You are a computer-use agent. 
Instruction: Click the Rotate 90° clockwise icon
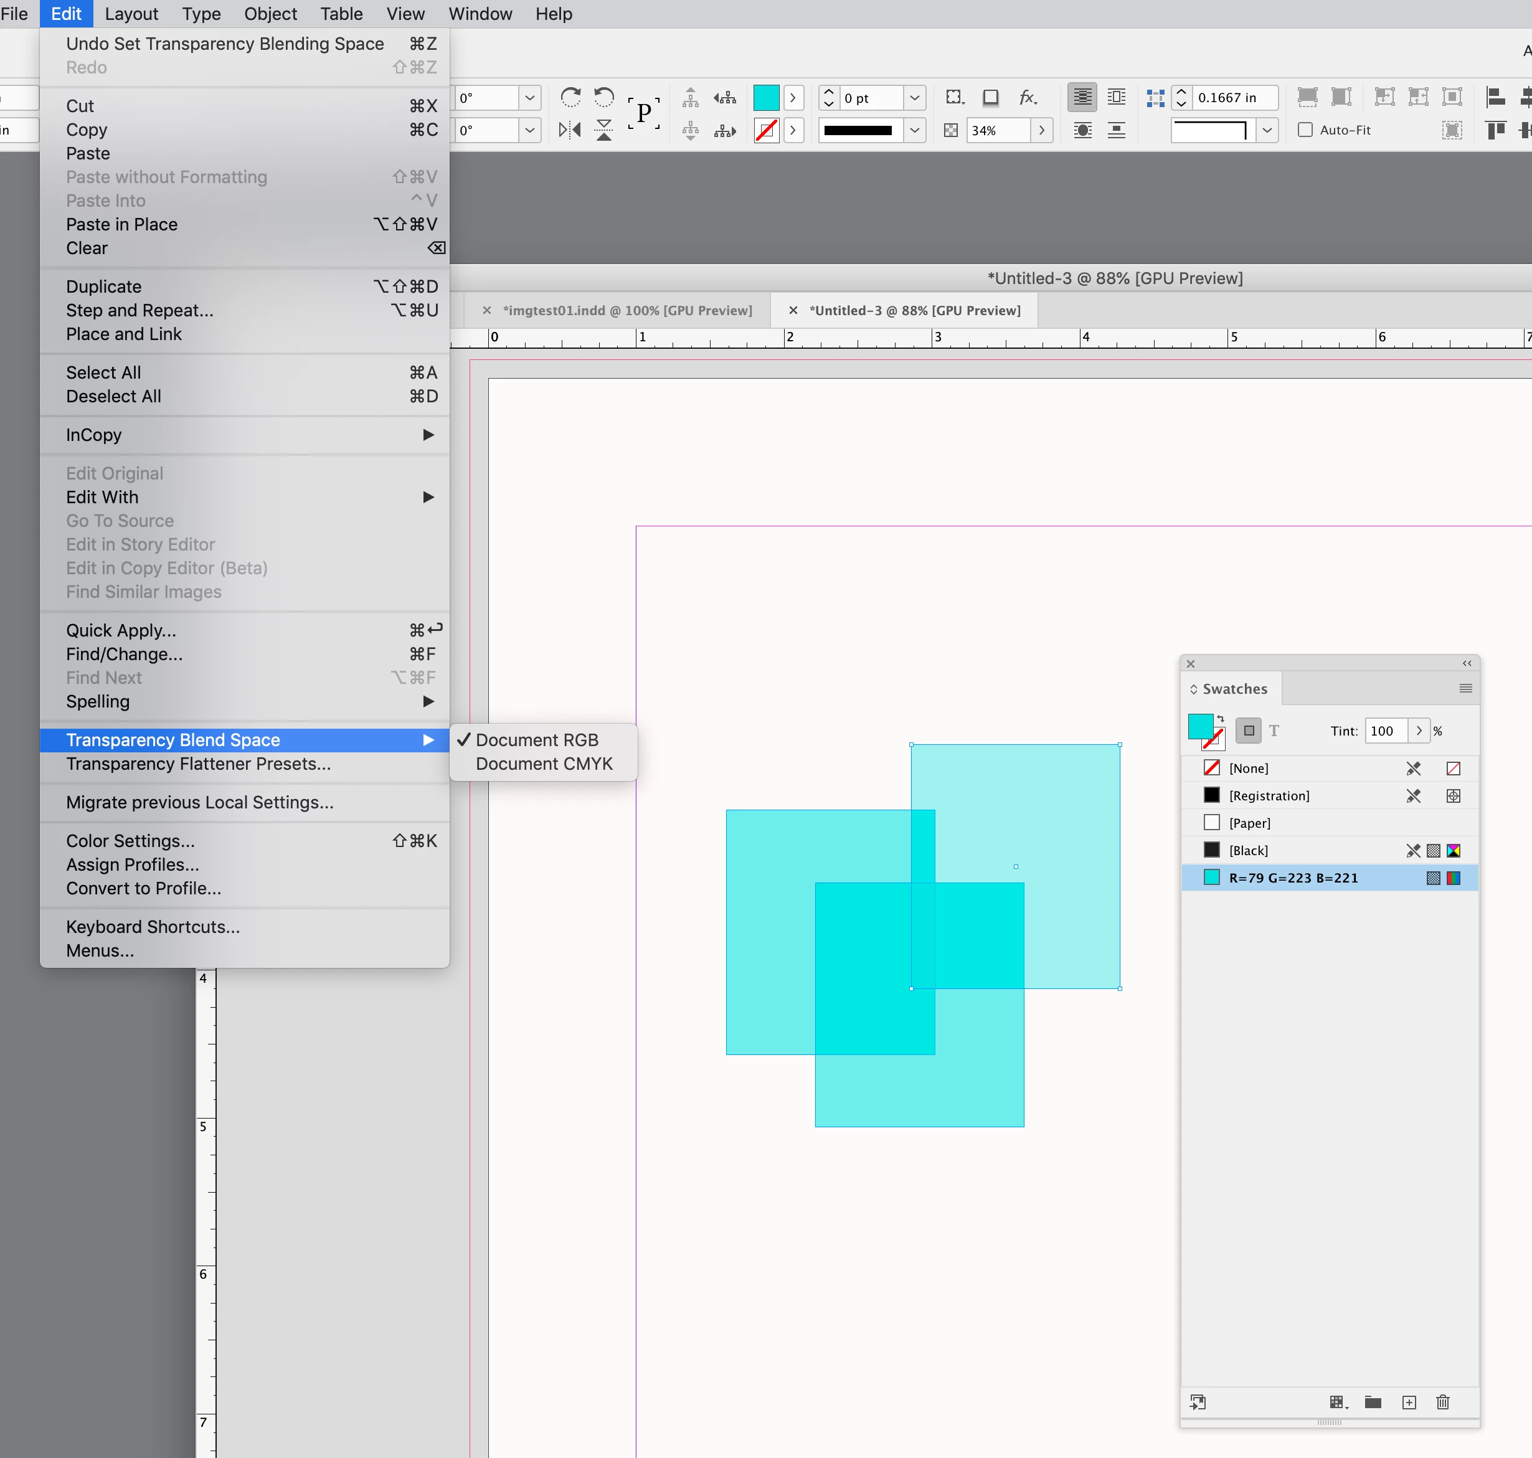click(x=570, y=97)
